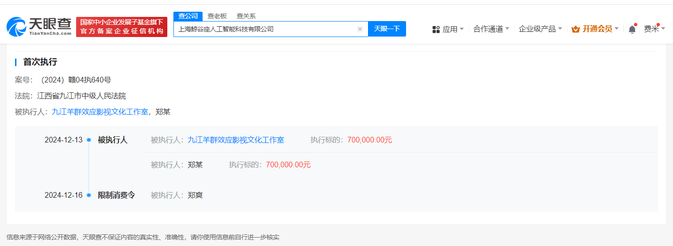The width and height of the screenshot is (673, 246).
Task: Click the date text 2024-12-16
Action: (x=63, y=195)
